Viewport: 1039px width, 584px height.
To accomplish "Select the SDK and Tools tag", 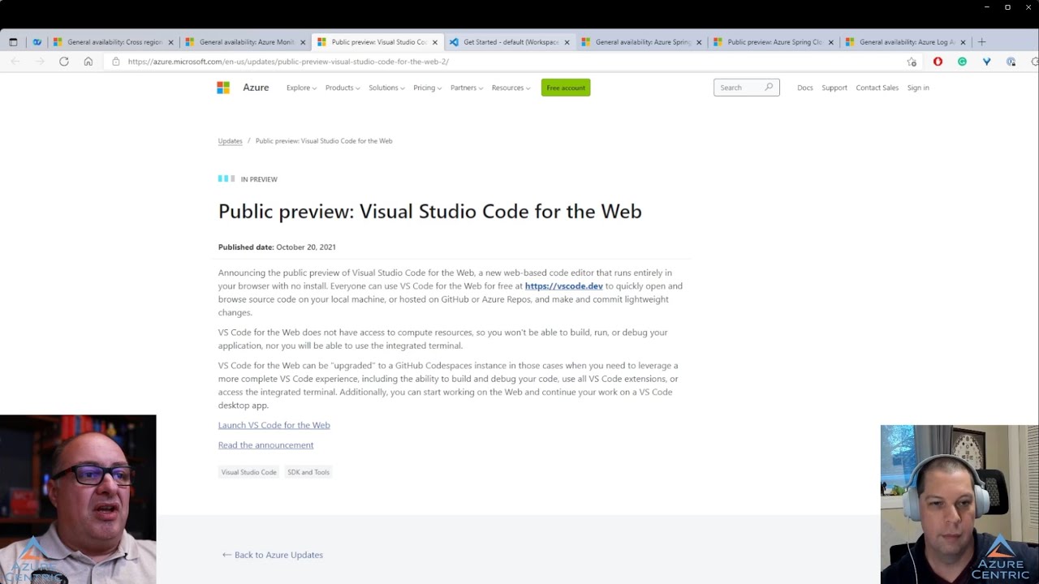I will coord(308,472).
